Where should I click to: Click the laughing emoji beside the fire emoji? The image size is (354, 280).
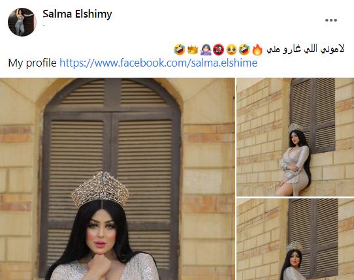click(244, 50)
